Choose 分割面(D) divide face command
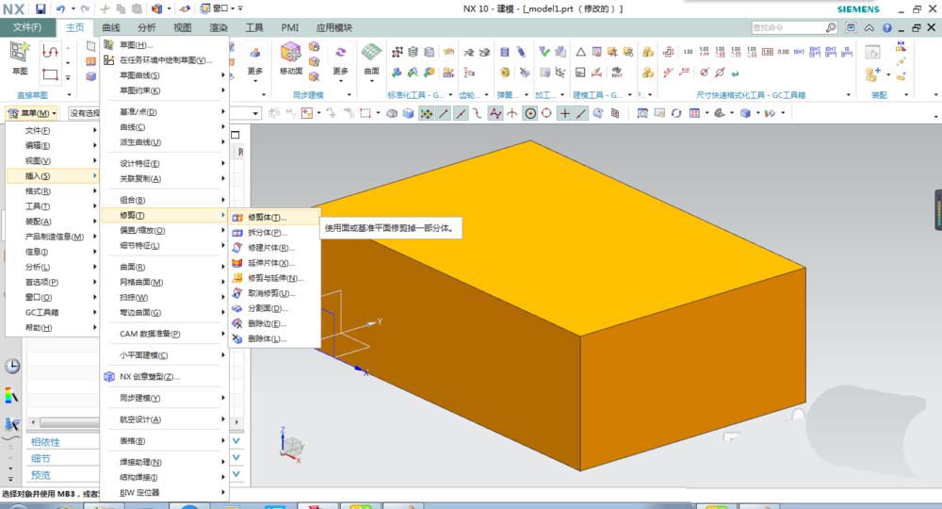This screenshot has width=942, height=509. [x=274, y=308]
